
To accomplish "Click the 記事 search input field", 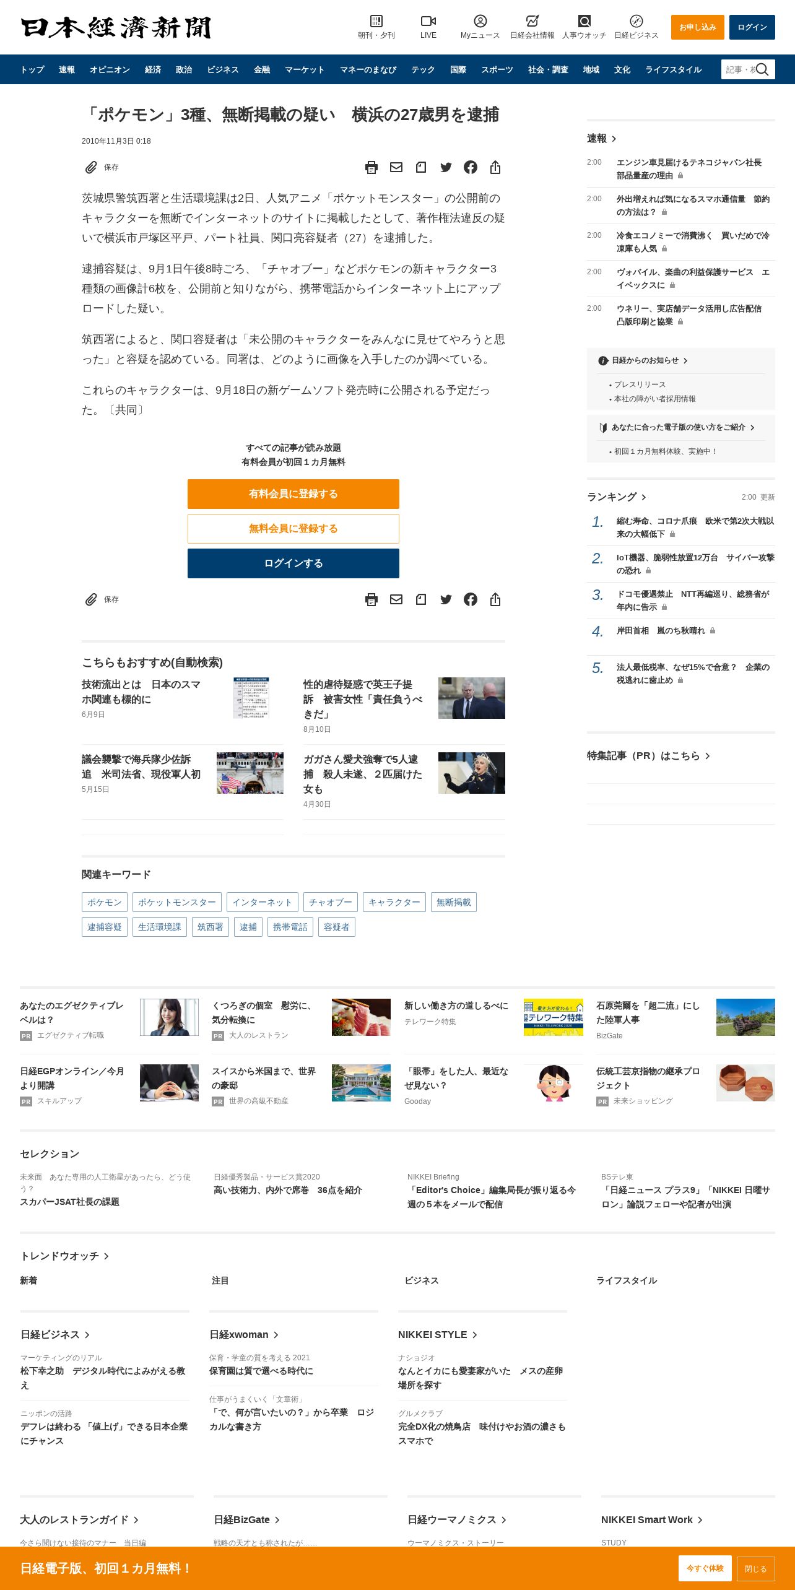I will (x=739, y=69).
